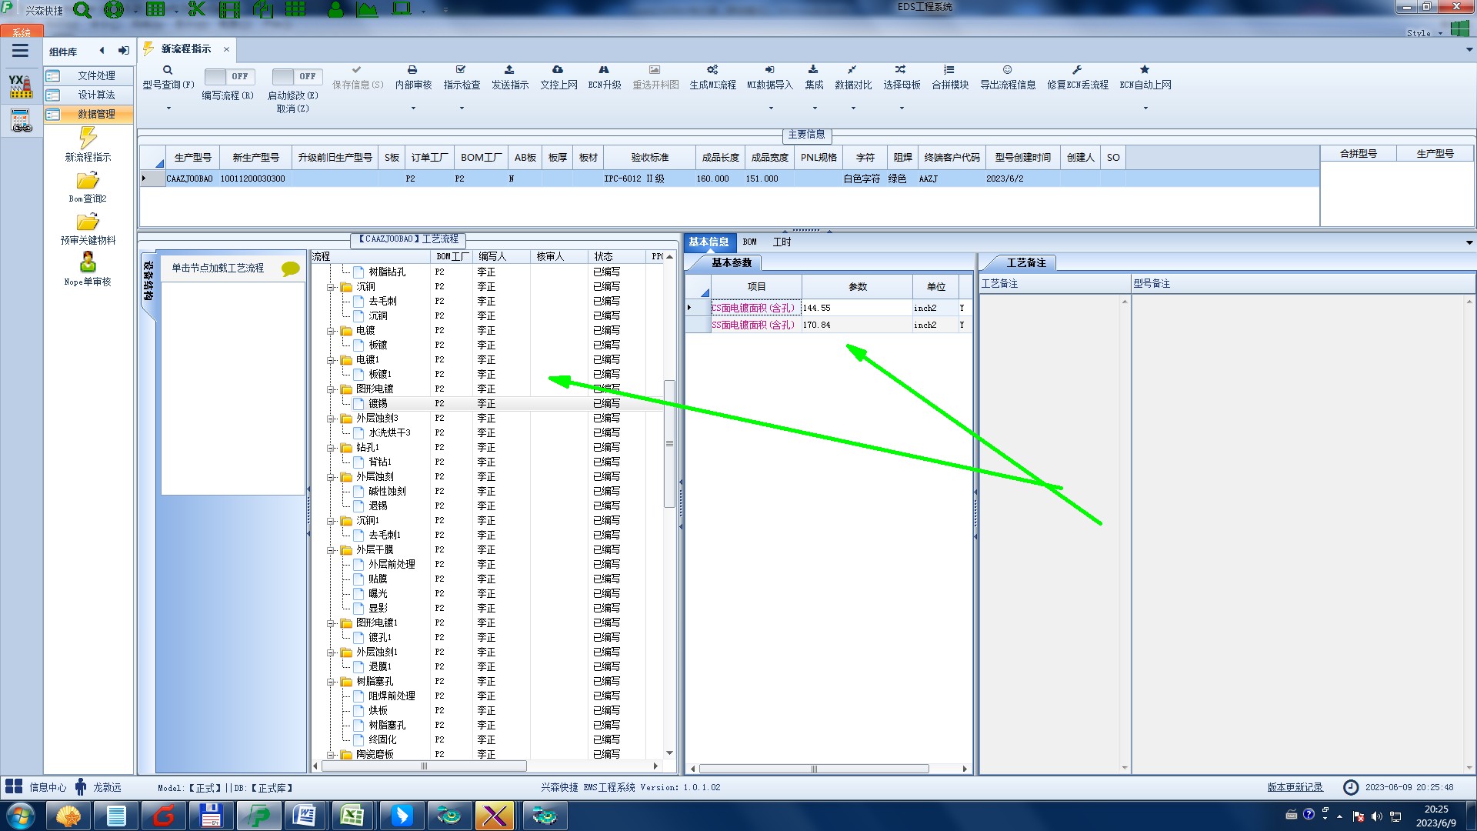Switch to the 工时 tab
1477x831 pixels.
point(782,242)
